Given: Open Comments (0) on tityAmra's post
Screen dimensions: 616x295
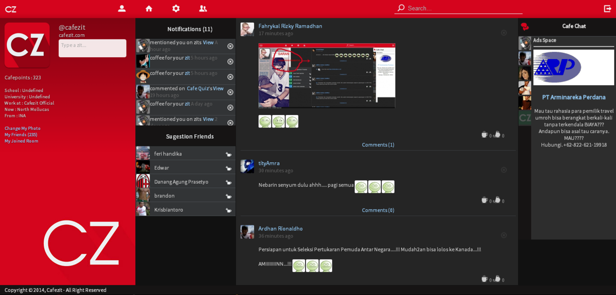Looking at the screenshot, I should (378, 210).
